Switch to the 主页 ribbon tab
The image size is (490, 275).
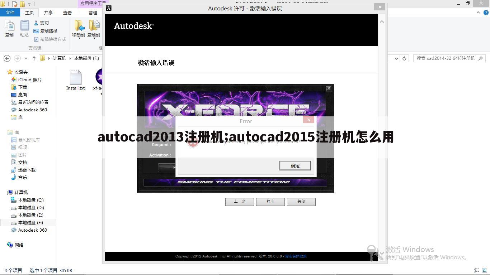pyautogui.click(x=29, y=13)
